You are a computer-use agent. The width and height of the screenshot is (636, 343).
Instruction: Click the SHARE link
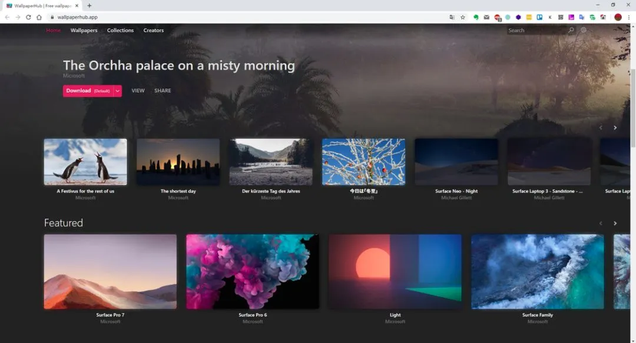click(x=163, y=91)
